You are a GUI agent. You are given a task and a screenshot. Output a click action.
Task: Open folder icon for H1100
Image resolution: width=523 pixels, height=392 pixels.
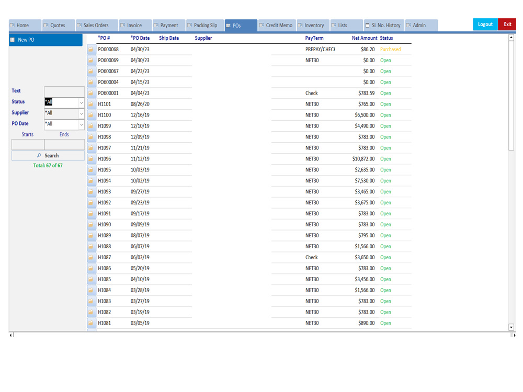[x=91, y=116]
